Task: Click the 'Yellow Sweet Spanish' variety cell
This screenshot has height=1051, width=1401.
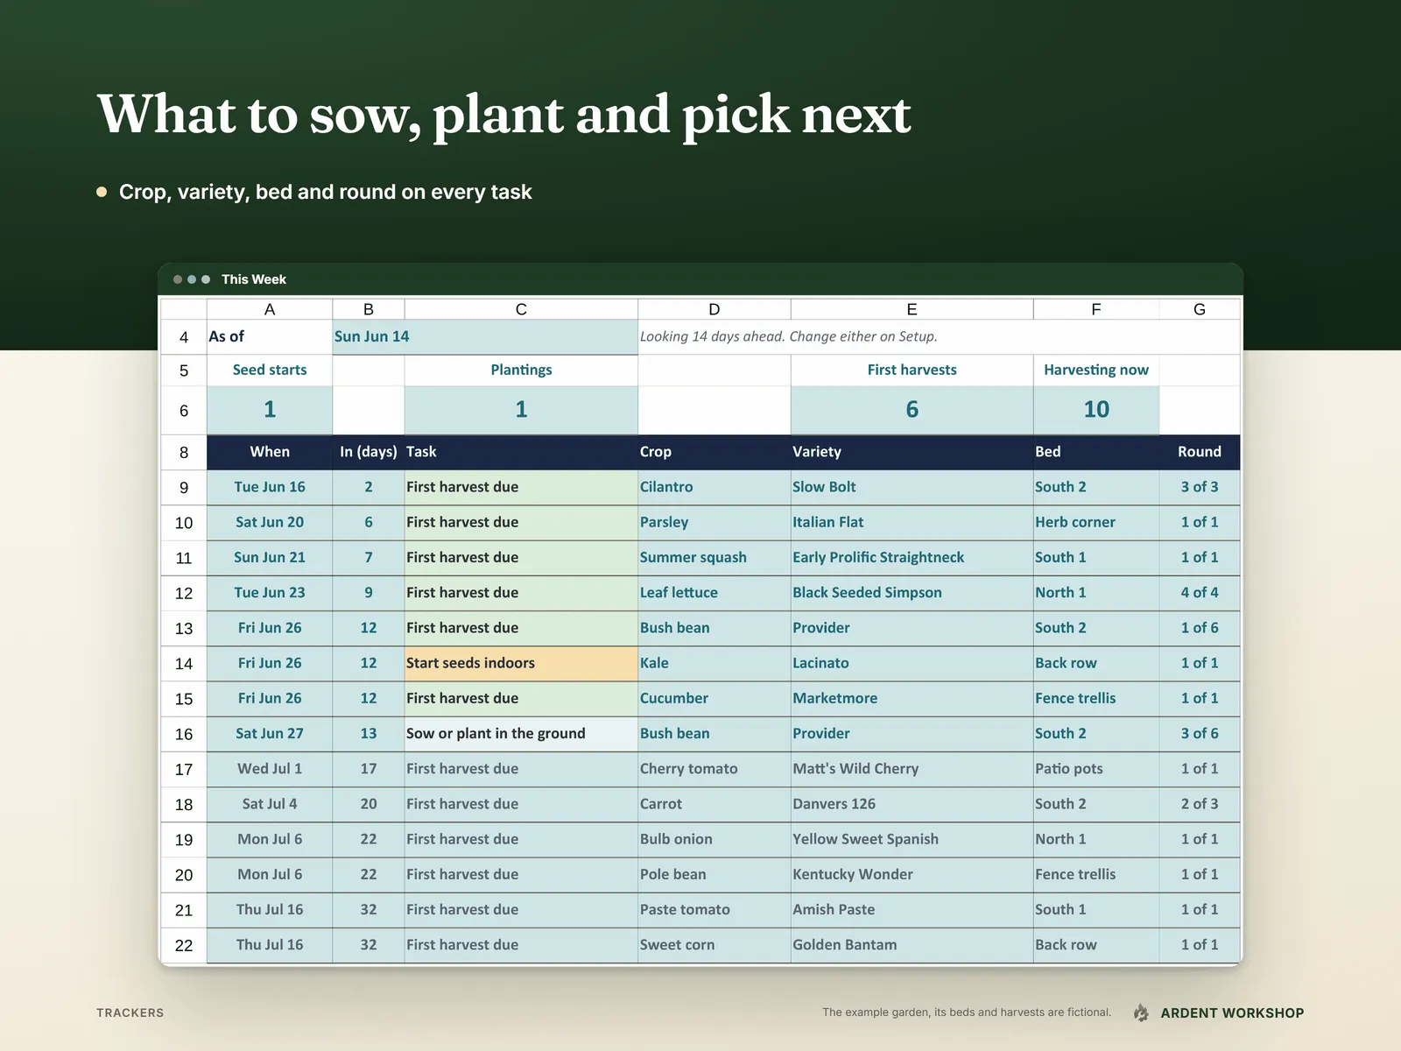Action: [x=912, y=840]
